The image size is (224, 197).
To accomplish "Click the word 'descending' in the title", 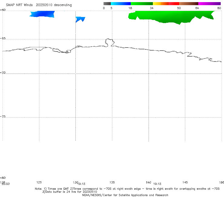I will [63, 5].
